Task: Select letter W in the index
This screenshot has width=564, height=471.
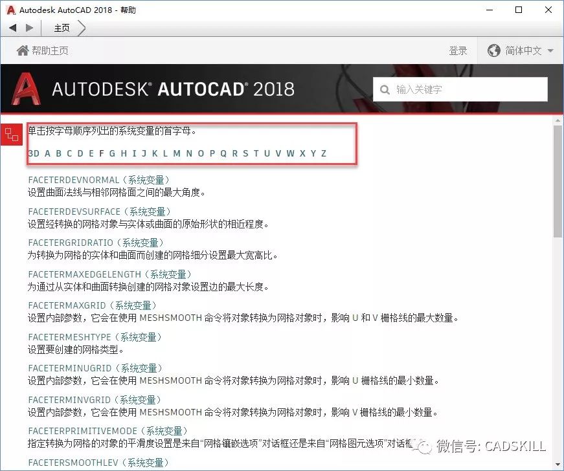Action: 290,153
